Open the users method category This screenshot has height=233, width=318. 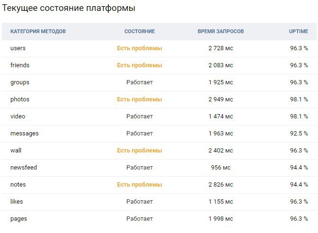click(x=18, y=48)
